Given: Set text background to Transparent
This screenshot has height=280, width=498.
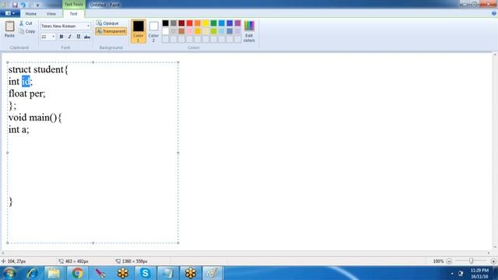Looking at the screenshot, I should (111, 31).
